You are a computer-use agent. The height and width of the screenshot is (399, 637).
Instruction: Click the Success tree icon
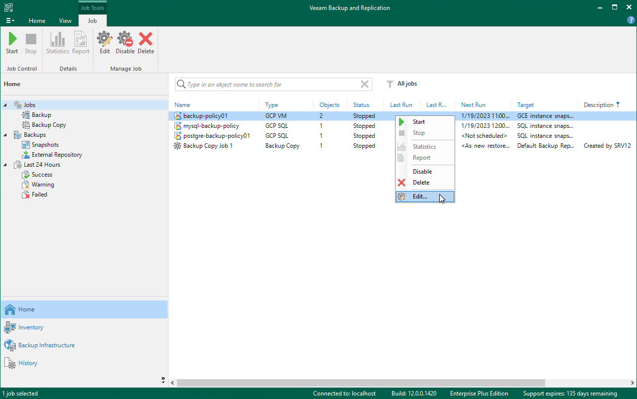click(26, 175)
